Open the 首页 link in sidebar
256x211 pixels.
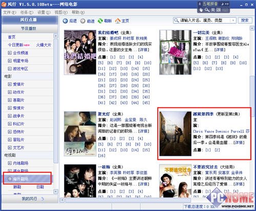click(x=12, y=37)
